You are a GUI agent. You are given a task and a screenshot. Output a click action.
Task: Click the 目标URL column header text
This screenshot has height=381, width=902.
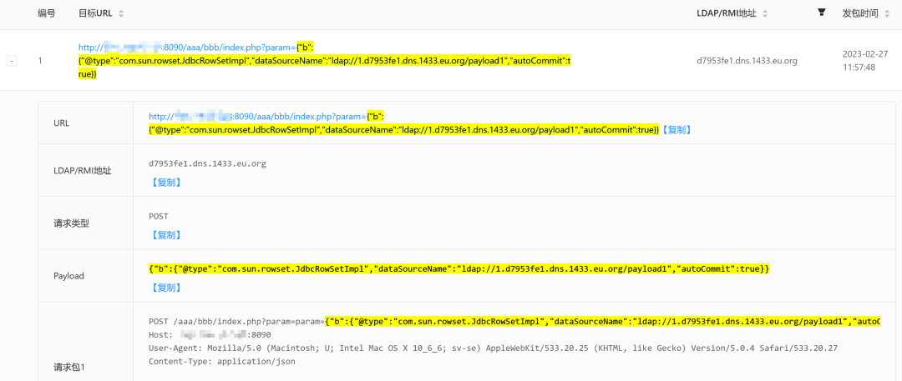pyautogui.click(x=95, y=14)
